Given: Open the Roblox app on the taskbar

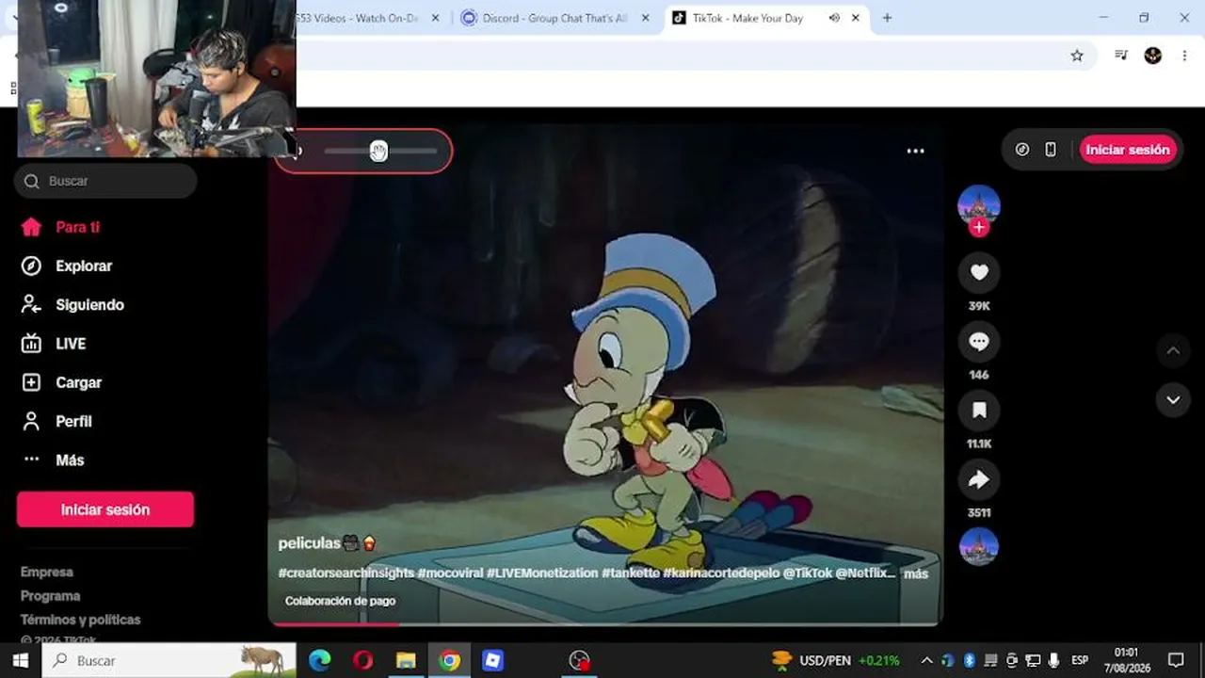Looking at the screenshot, I should click(492, 660).
